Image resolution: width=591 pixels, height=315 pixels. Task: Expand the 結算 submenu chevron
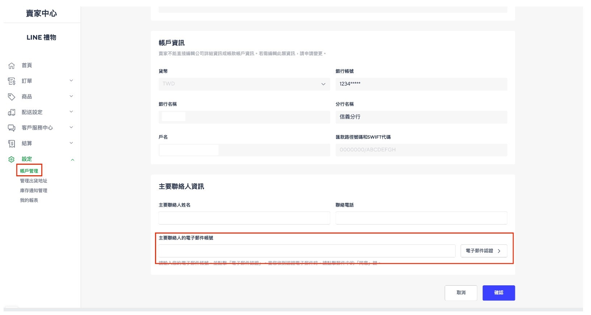[71, 143]
